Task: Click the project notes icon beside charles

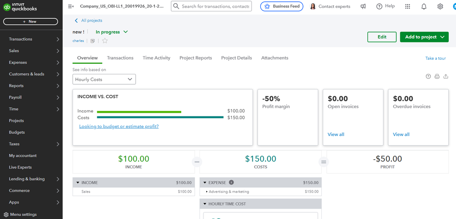Action: (x=93, y=41)
